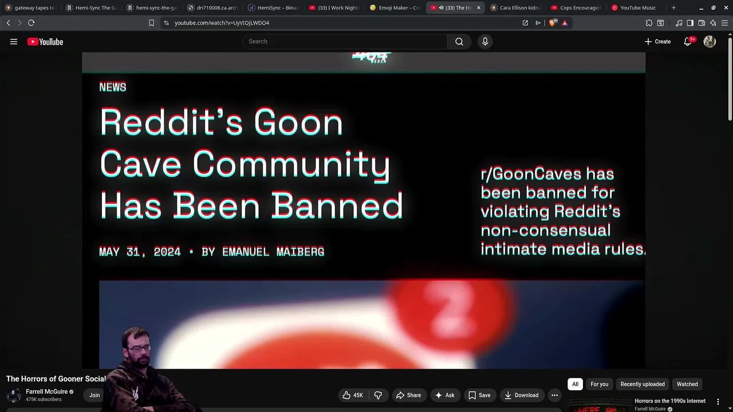
Task: Select the All filter chip
Action: pos(575,384)
